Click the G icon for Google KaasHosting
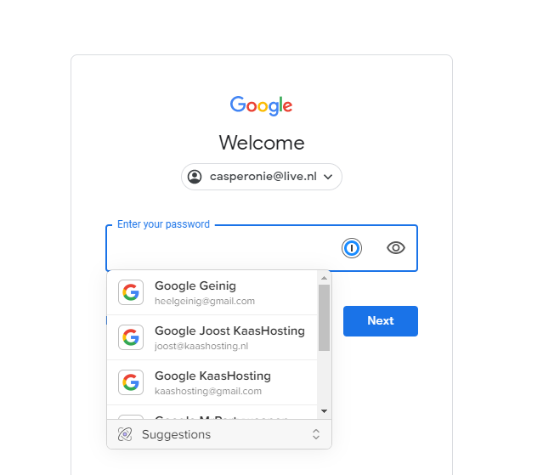 (131, 382)
